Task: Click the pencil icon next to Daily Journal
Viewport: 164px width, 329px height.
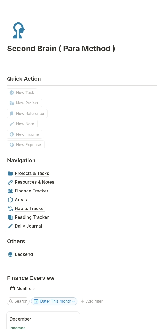Action: pos(10,226)
